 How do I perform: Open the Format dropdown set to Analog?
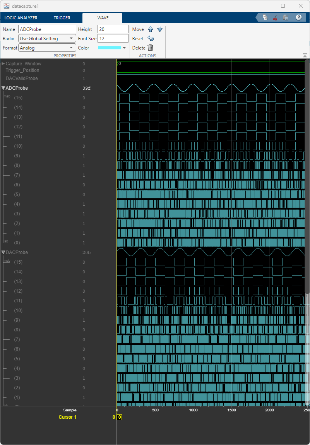(x=47, y=48)
